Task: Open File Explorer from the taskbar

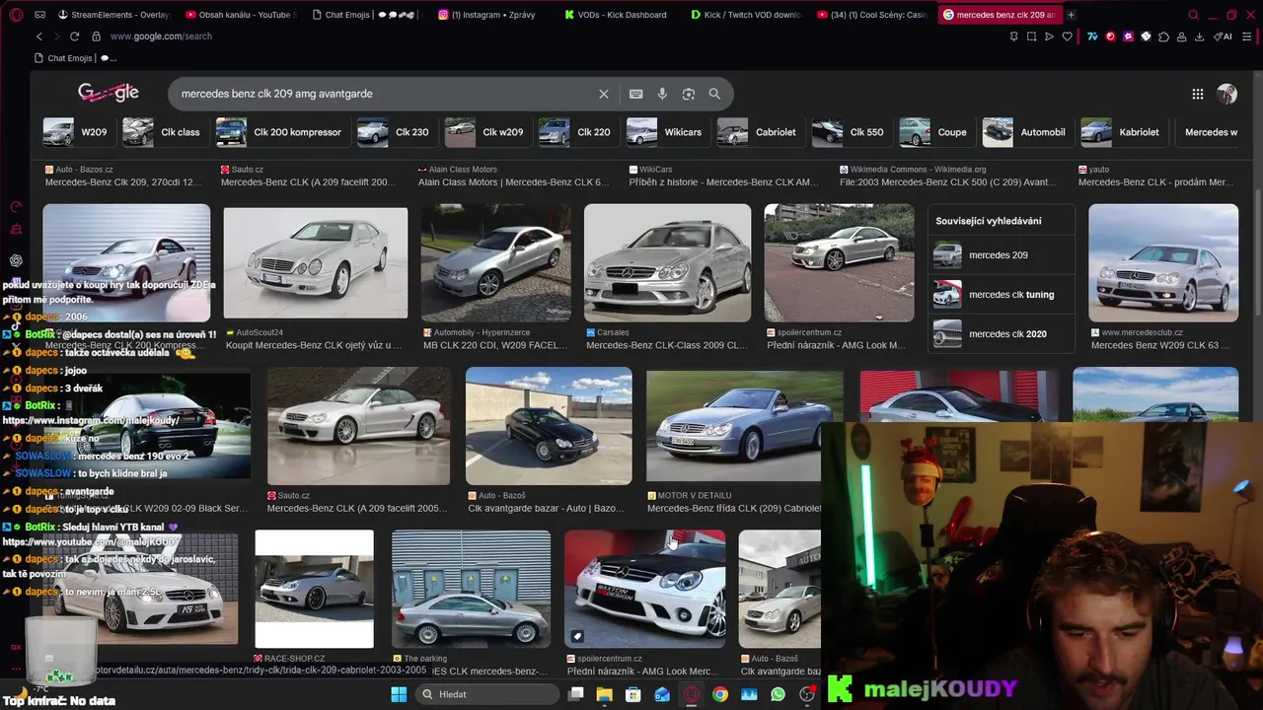Action: click(604, 694)
